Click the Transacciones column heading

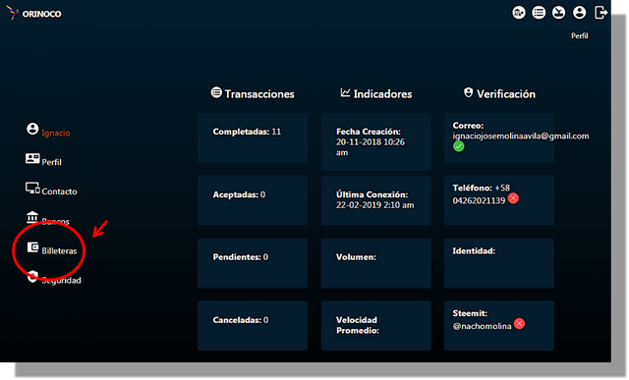(x=259, y=94)
